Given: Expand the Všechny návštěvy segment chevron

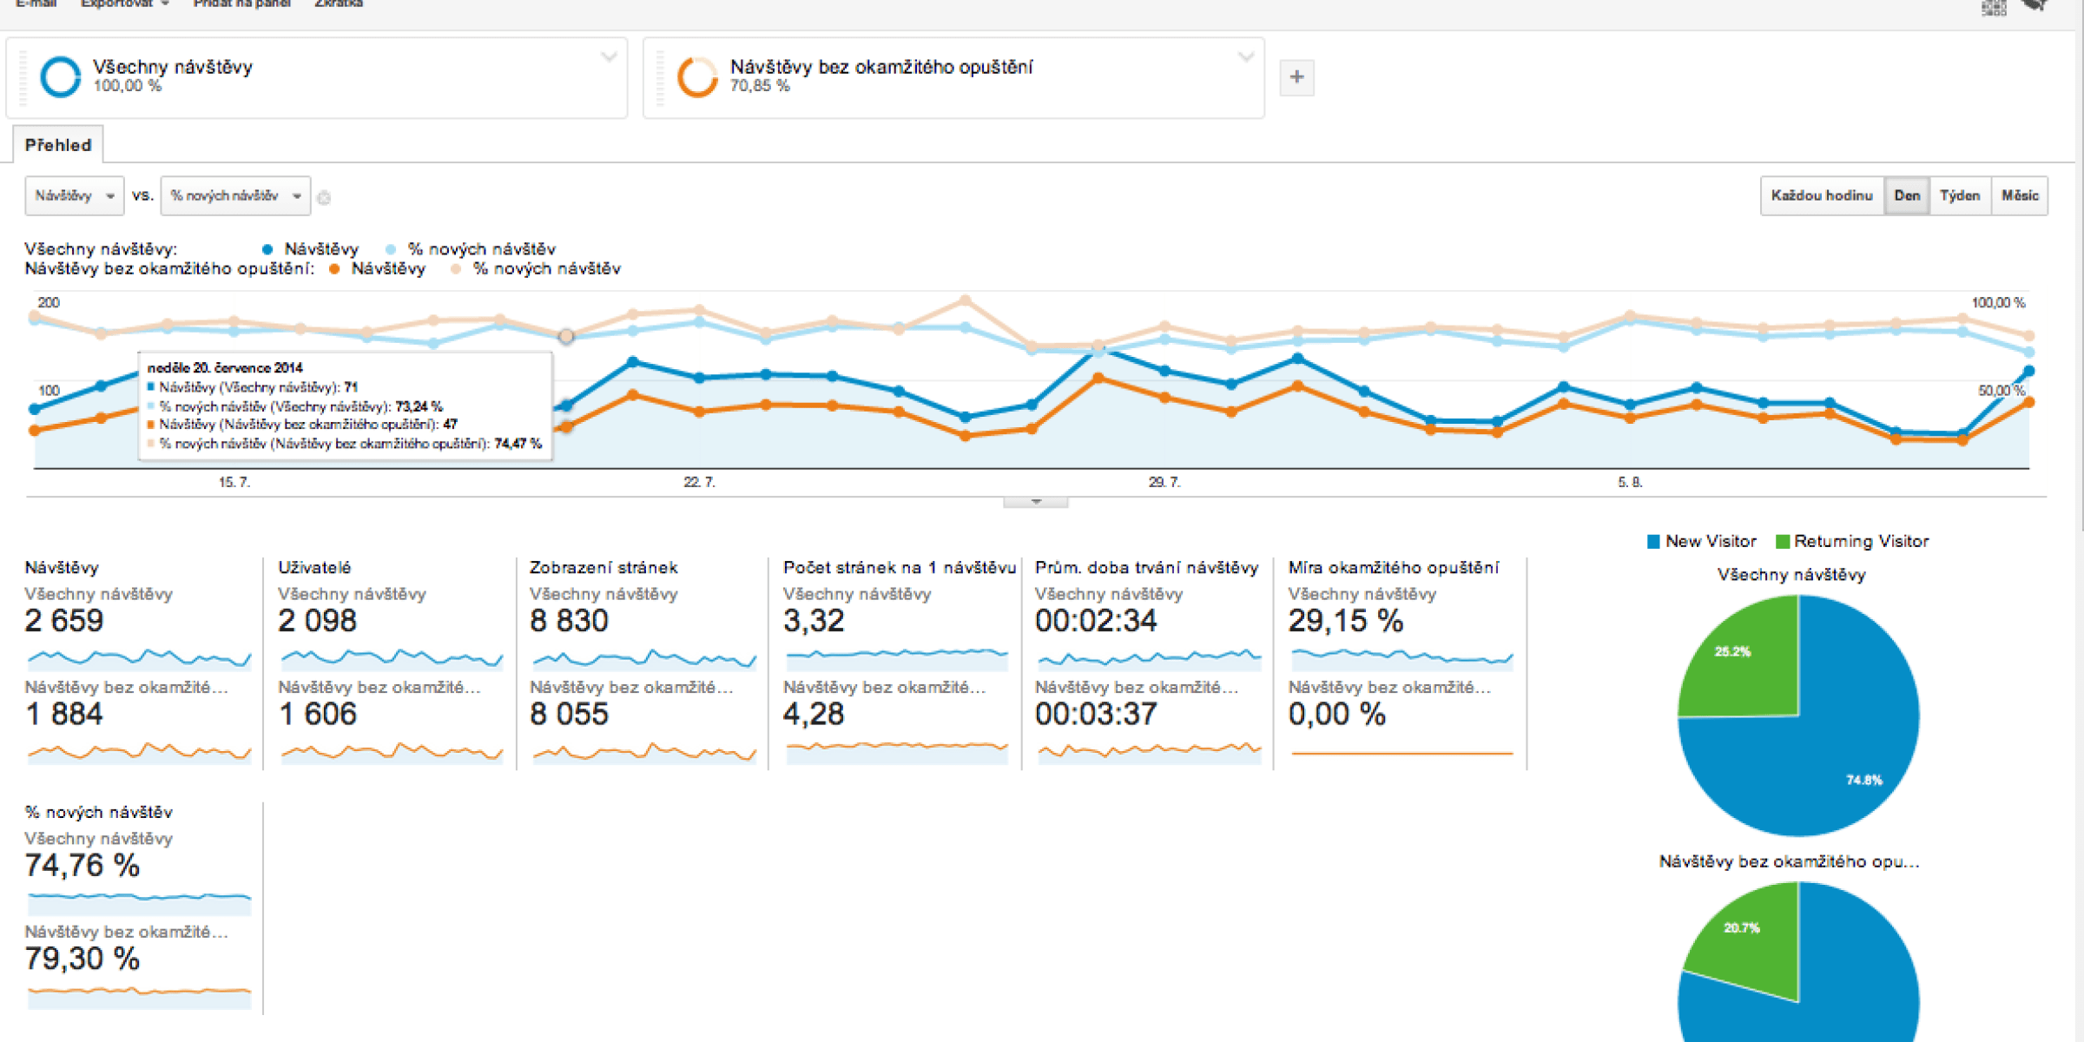Looking at the screenshot, I should 609,57.
